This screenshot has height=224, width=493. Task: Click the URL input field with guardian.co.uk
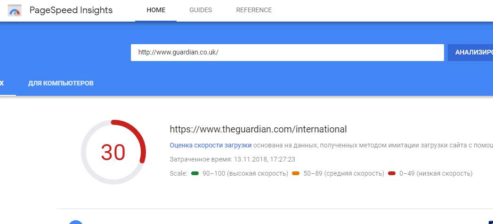pos(287,53)
